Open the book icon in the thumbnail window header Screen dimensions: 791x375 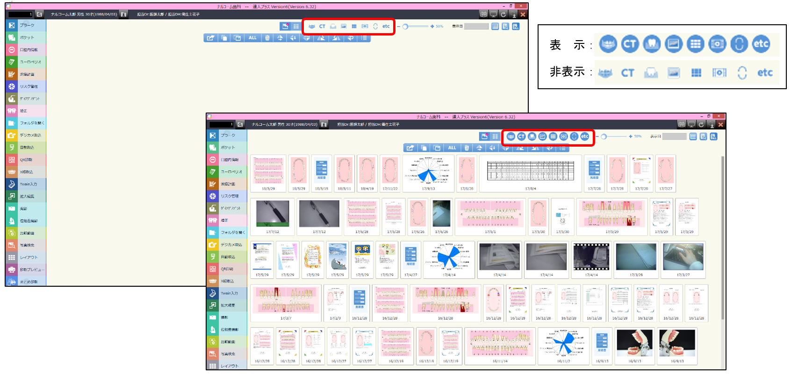682,124
